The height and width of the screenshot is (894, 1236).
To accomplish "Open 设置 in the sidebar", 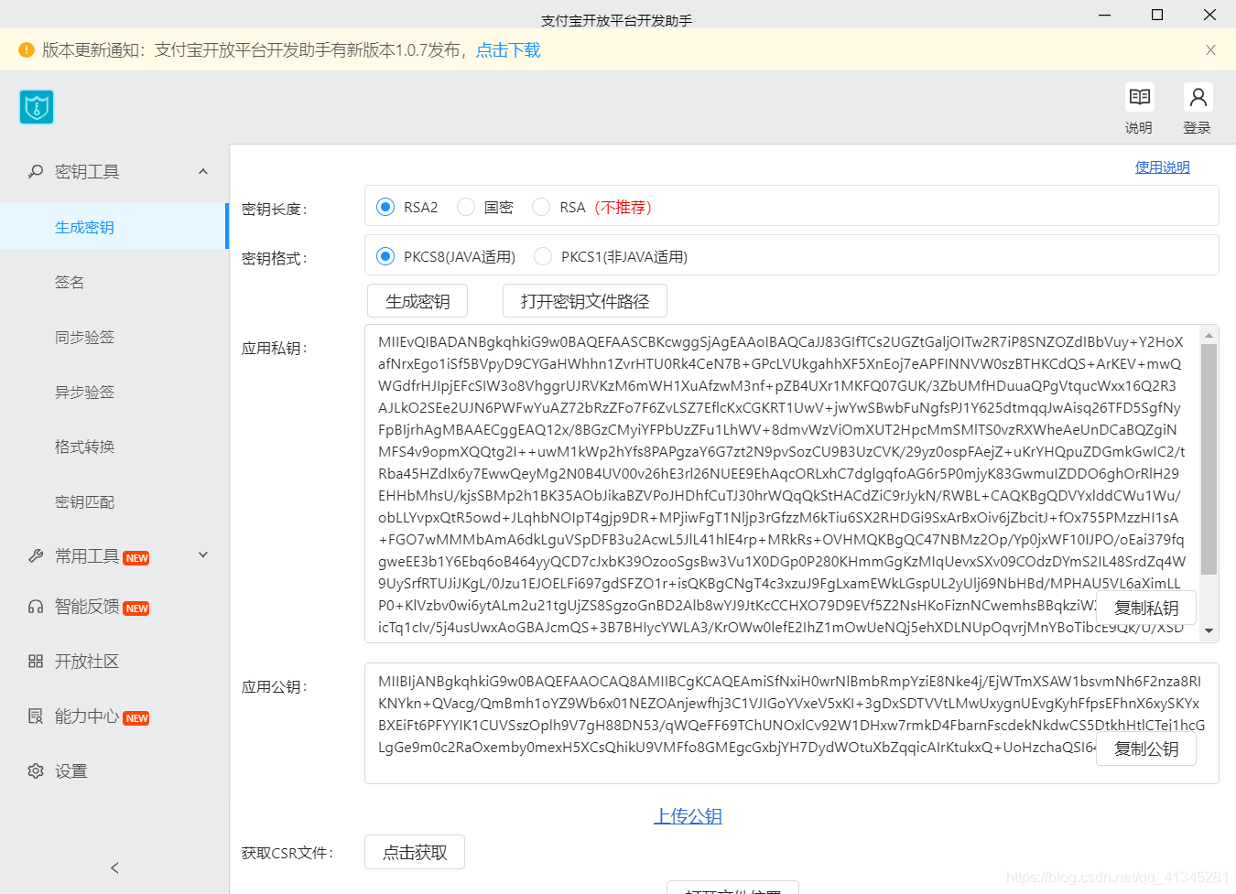I will click(x=71, y=770).
